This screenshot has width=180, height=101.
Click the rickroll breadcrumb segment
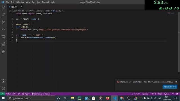click(48, 11)
